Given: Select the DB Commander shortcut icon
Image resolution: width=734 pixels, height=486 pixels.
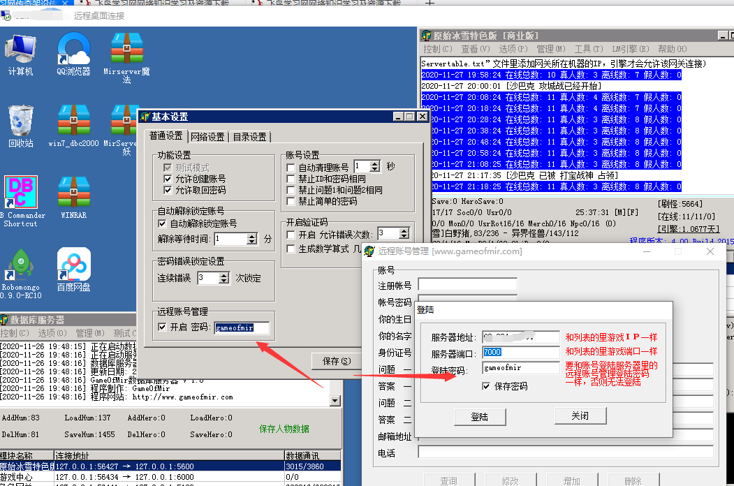Looking at the screenshot, I should (x=20, y=201).
